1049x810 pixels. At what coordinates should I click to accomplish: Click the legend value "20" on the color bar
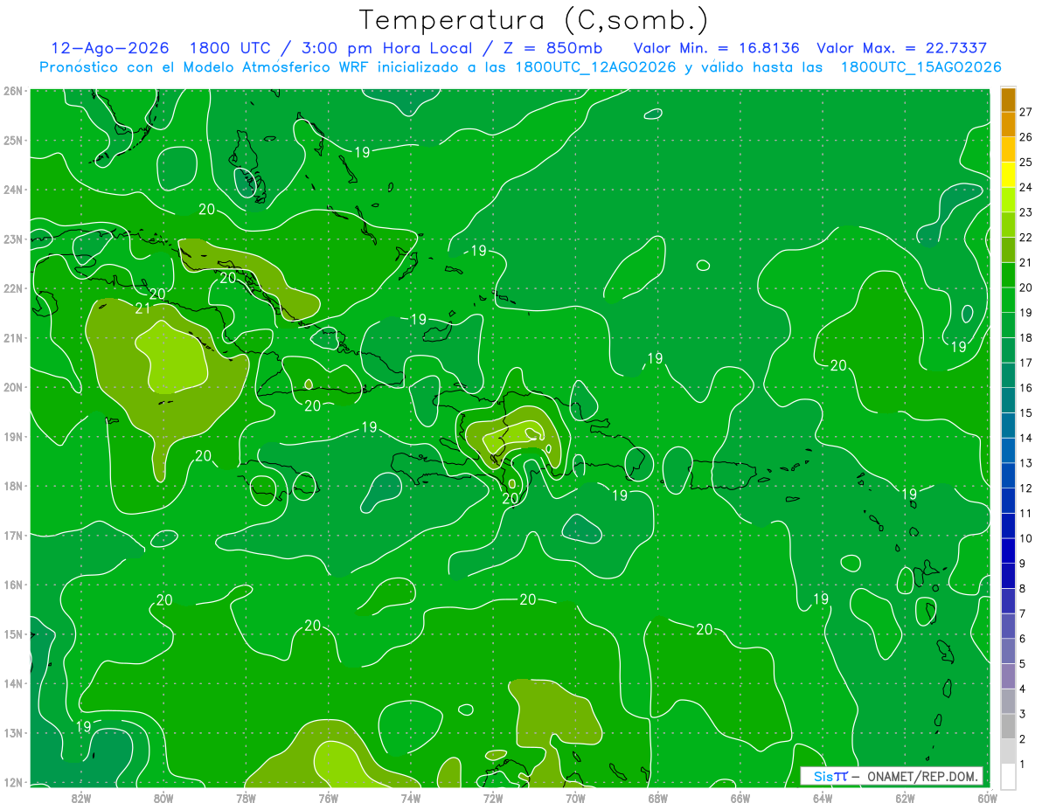1025,287
